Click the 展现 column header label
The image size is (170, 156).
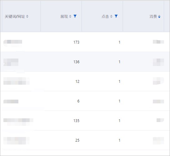pyautogui.click(x=64, y=17)
